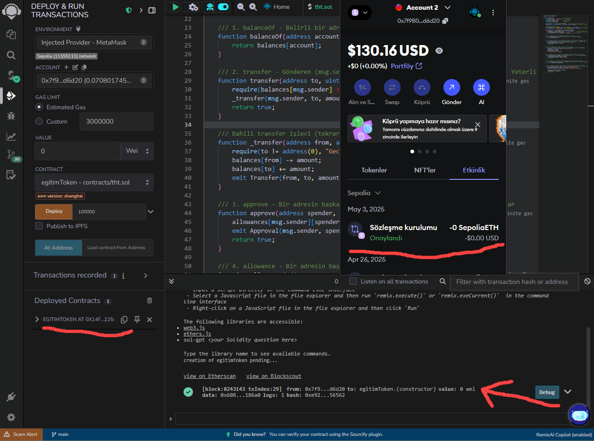
Task: Collapse the terminal with double chevron
Action: pos(171,281)
